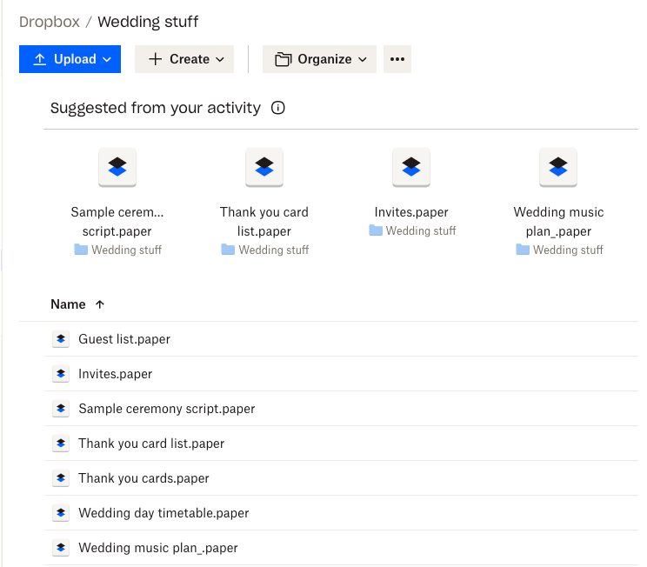
Task: Sort files by the Name column header
Action: 68,304
